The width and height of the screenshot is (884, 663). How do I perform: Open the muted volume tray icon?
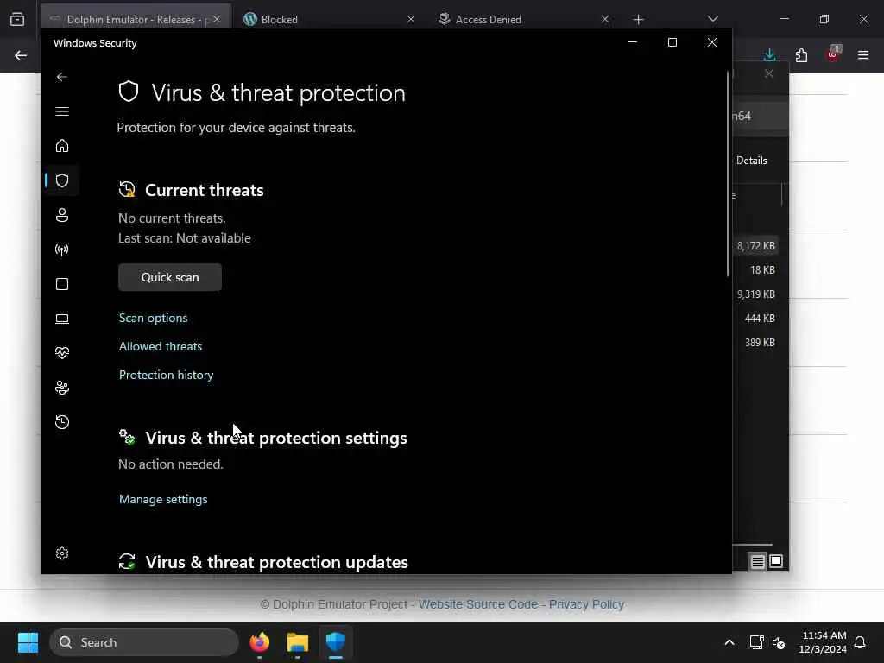(779, 642)
